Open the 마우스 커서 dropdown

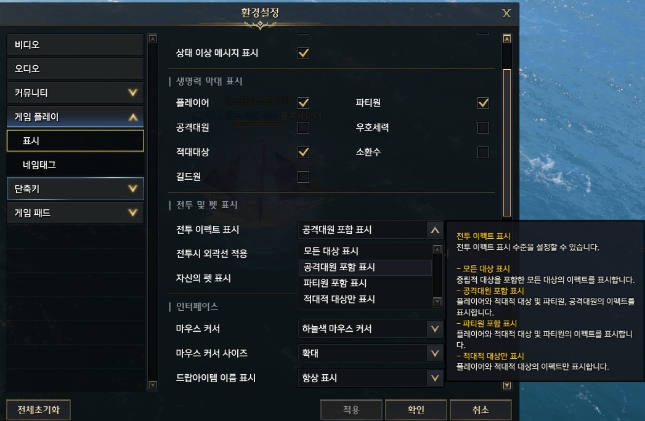pos(370,329)
